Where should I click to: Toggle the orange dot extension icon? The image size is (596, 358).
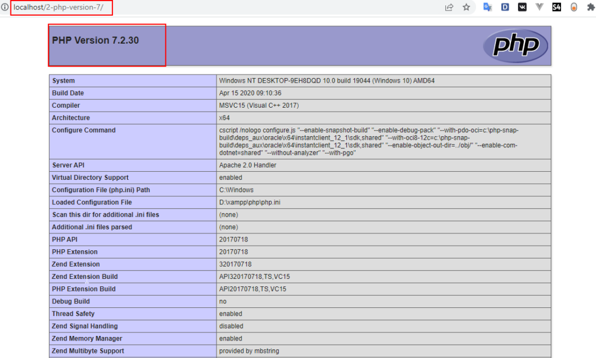(574, 8)
